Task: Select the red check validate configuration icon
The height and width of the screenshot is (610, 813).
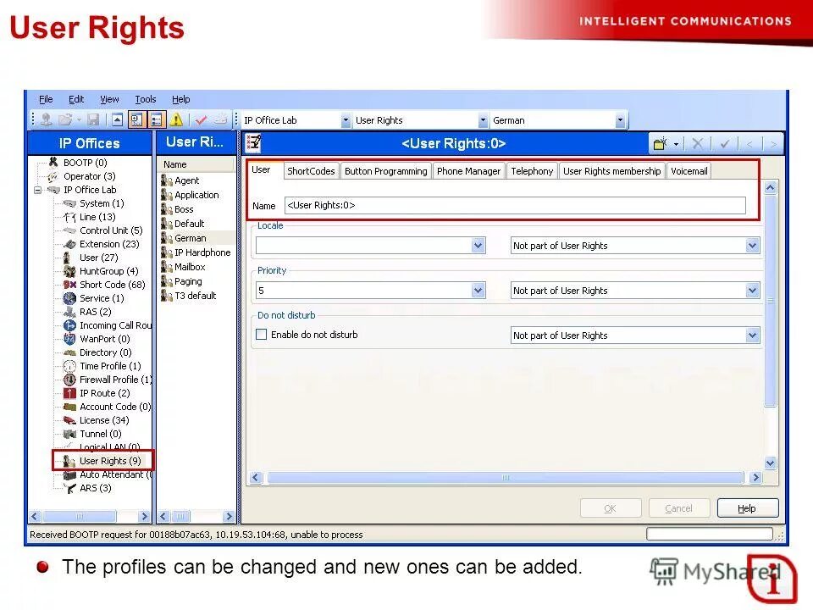Action: [x=200, y=119]
